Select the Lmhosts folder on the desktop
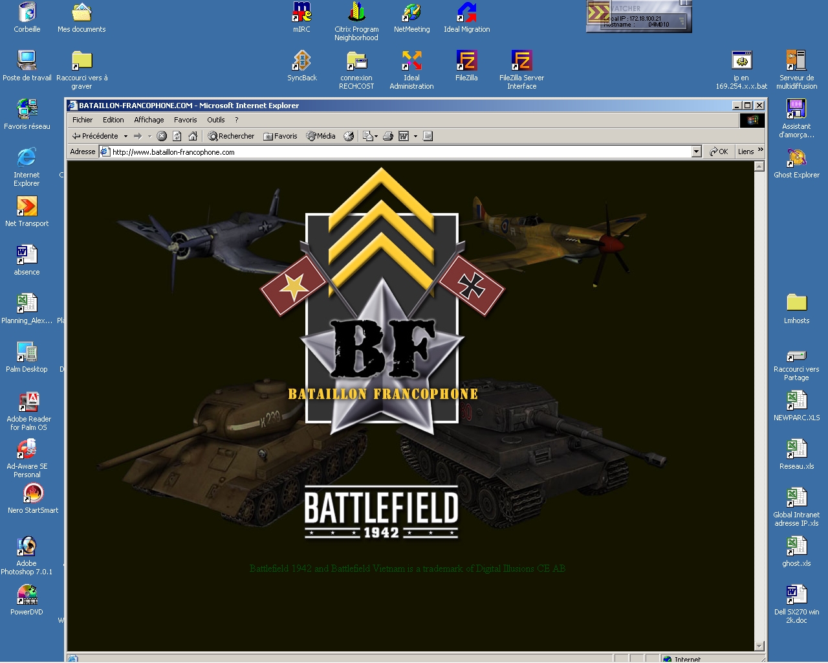The image size is (828, 663). [x=796, y=309]
